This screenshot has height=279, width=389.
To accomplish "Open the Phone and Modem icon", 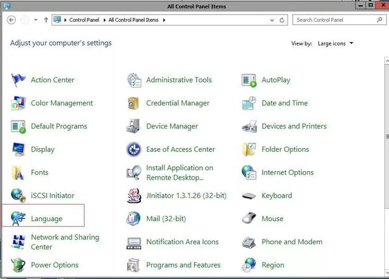I will tap(249, 242).
